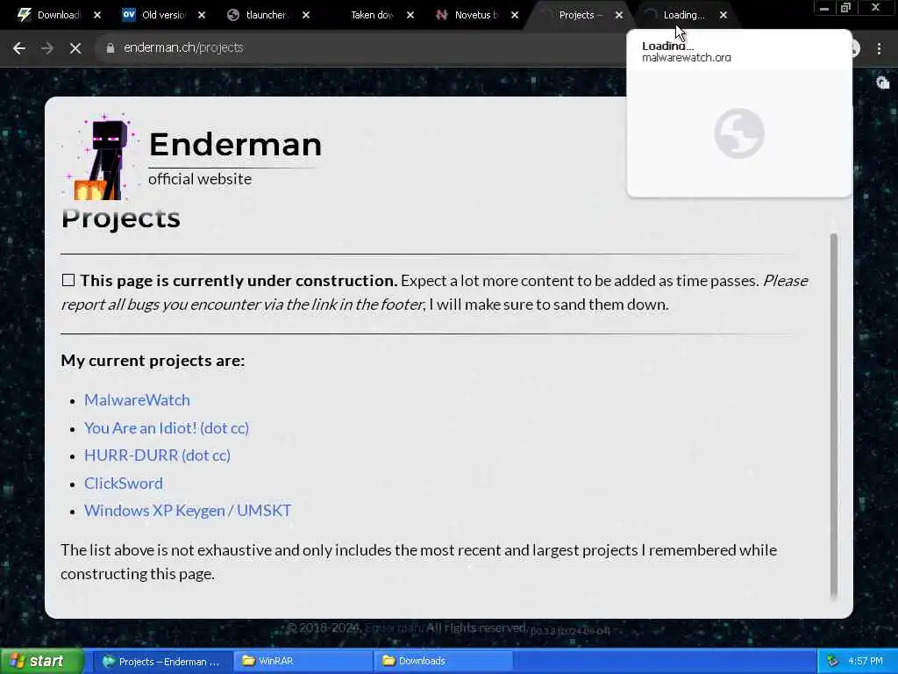898x674 pixels.
Task: Close the Projects tab
Action: pyautogui.click(x=619, y=16)
